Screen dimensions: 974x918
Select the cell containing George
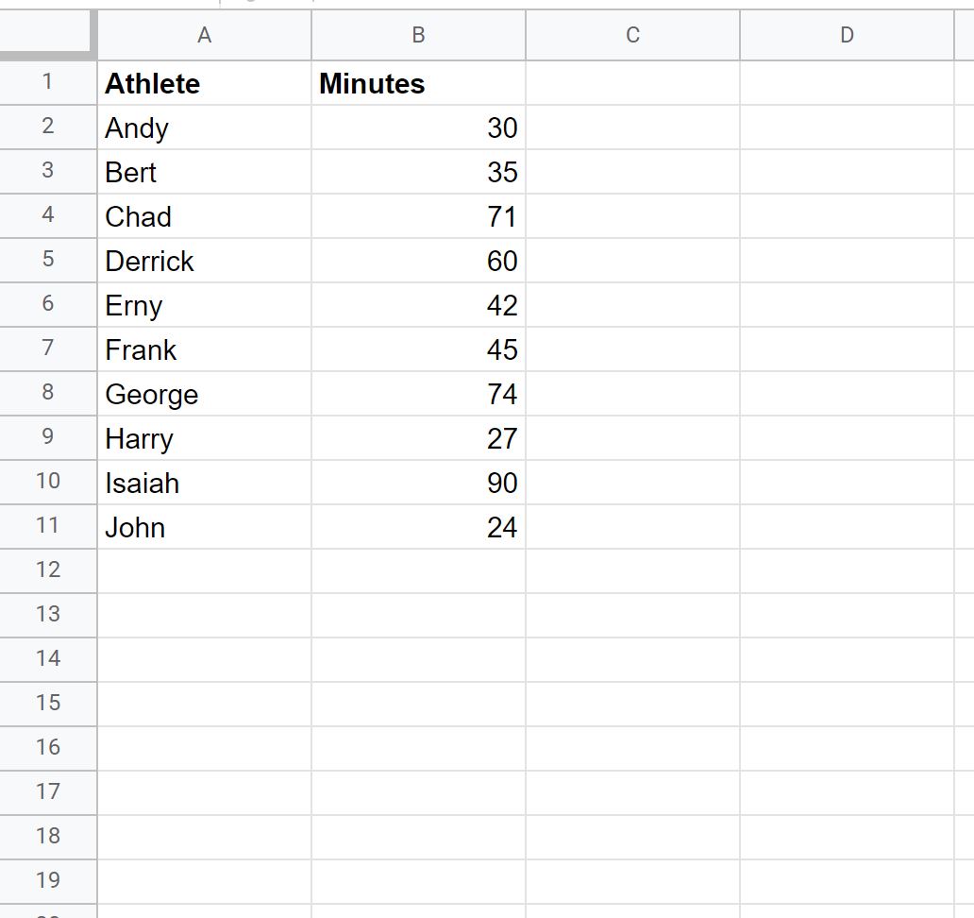[205, 394]
